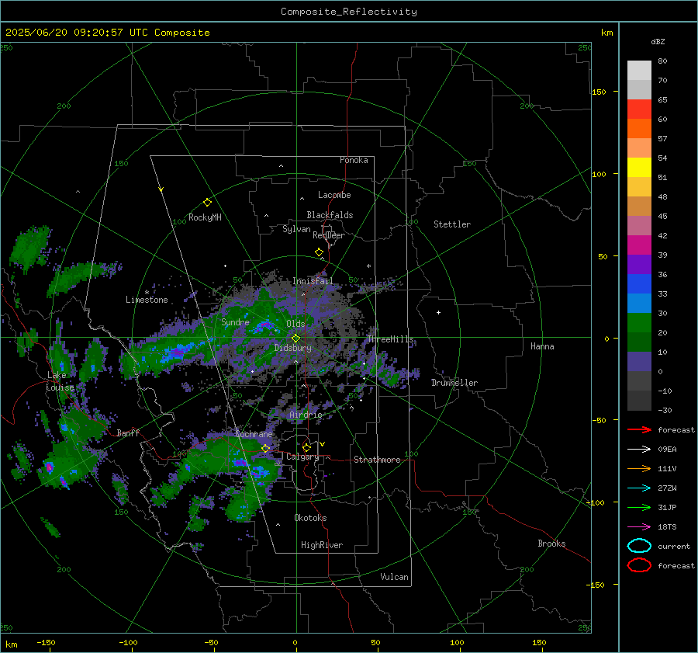Click the bright red swatch below 65 dBZ
This screenshot has width=698, height=653.
point(639,109)
